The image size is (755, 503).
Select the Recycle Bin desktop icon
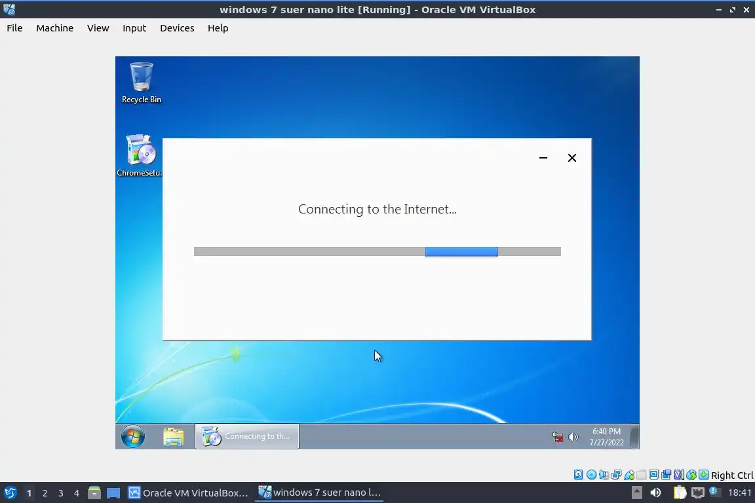click(x=142, y=83)
